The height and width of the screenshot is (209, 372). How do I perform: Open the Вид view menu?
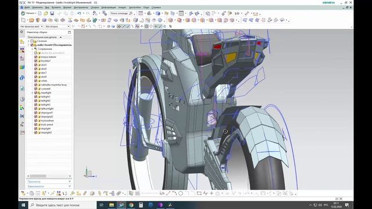[x=47, y=8]
